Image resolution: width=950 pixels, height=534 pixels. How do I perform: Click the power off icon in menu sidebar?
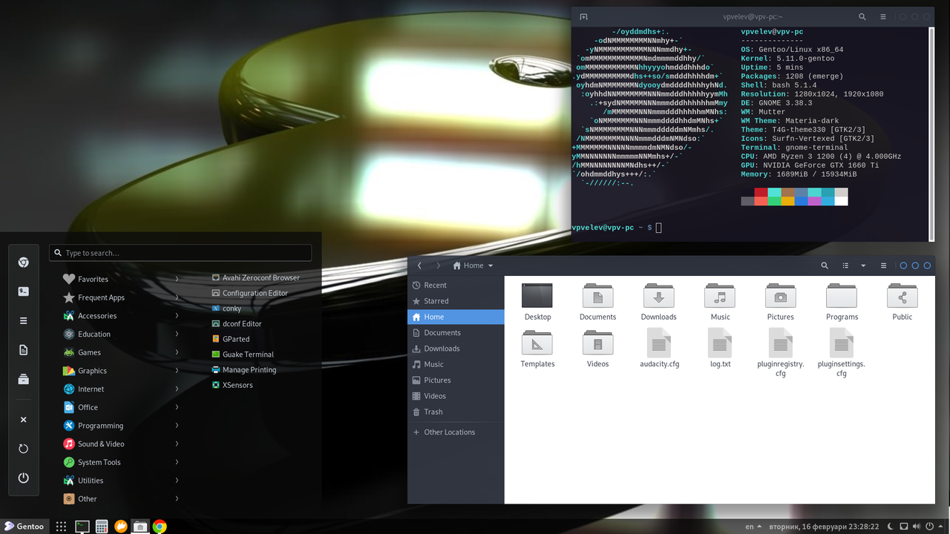(x=23, y=478)
